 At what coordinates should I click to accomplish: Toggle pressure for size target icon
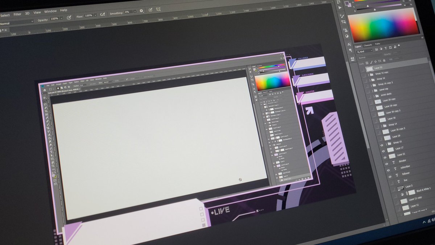(150, 10)
